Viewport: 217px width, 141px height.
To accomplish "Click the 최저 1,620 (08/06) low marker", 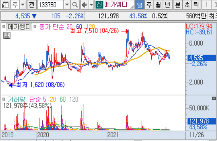I will click(x=41, y=85).
